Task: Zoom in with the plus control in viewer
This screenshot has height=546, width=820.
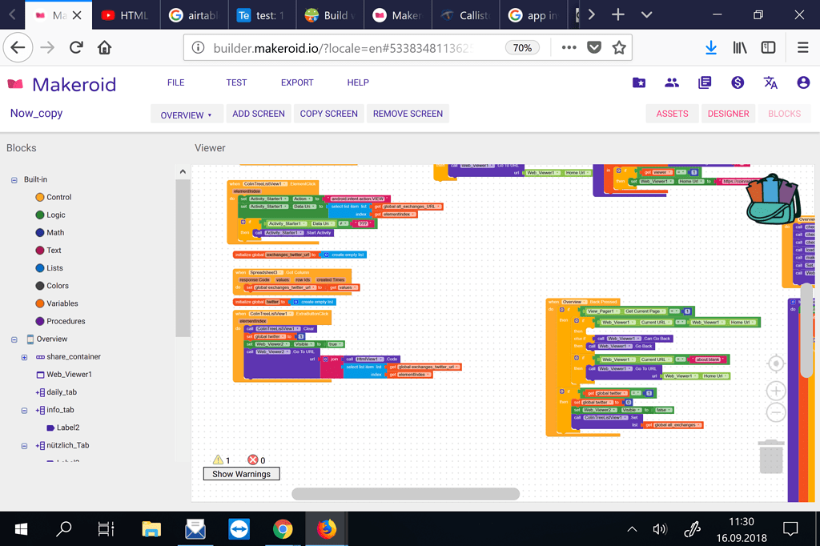Action: pyautogui.click(x=775, y=391)
